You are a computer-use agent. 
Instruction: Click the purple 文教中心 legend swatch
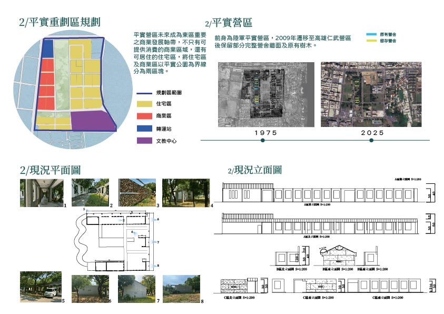[x=144, y=141]
